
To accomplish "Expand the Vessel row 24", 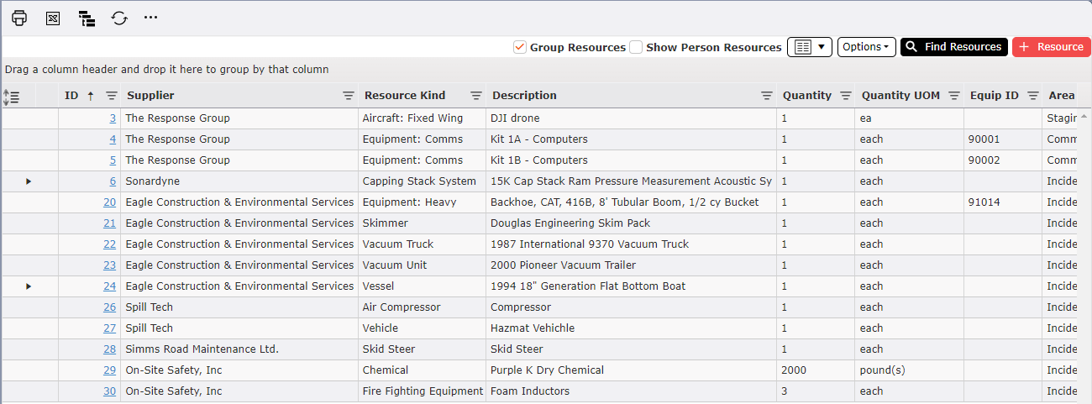I will coord(29,286).
